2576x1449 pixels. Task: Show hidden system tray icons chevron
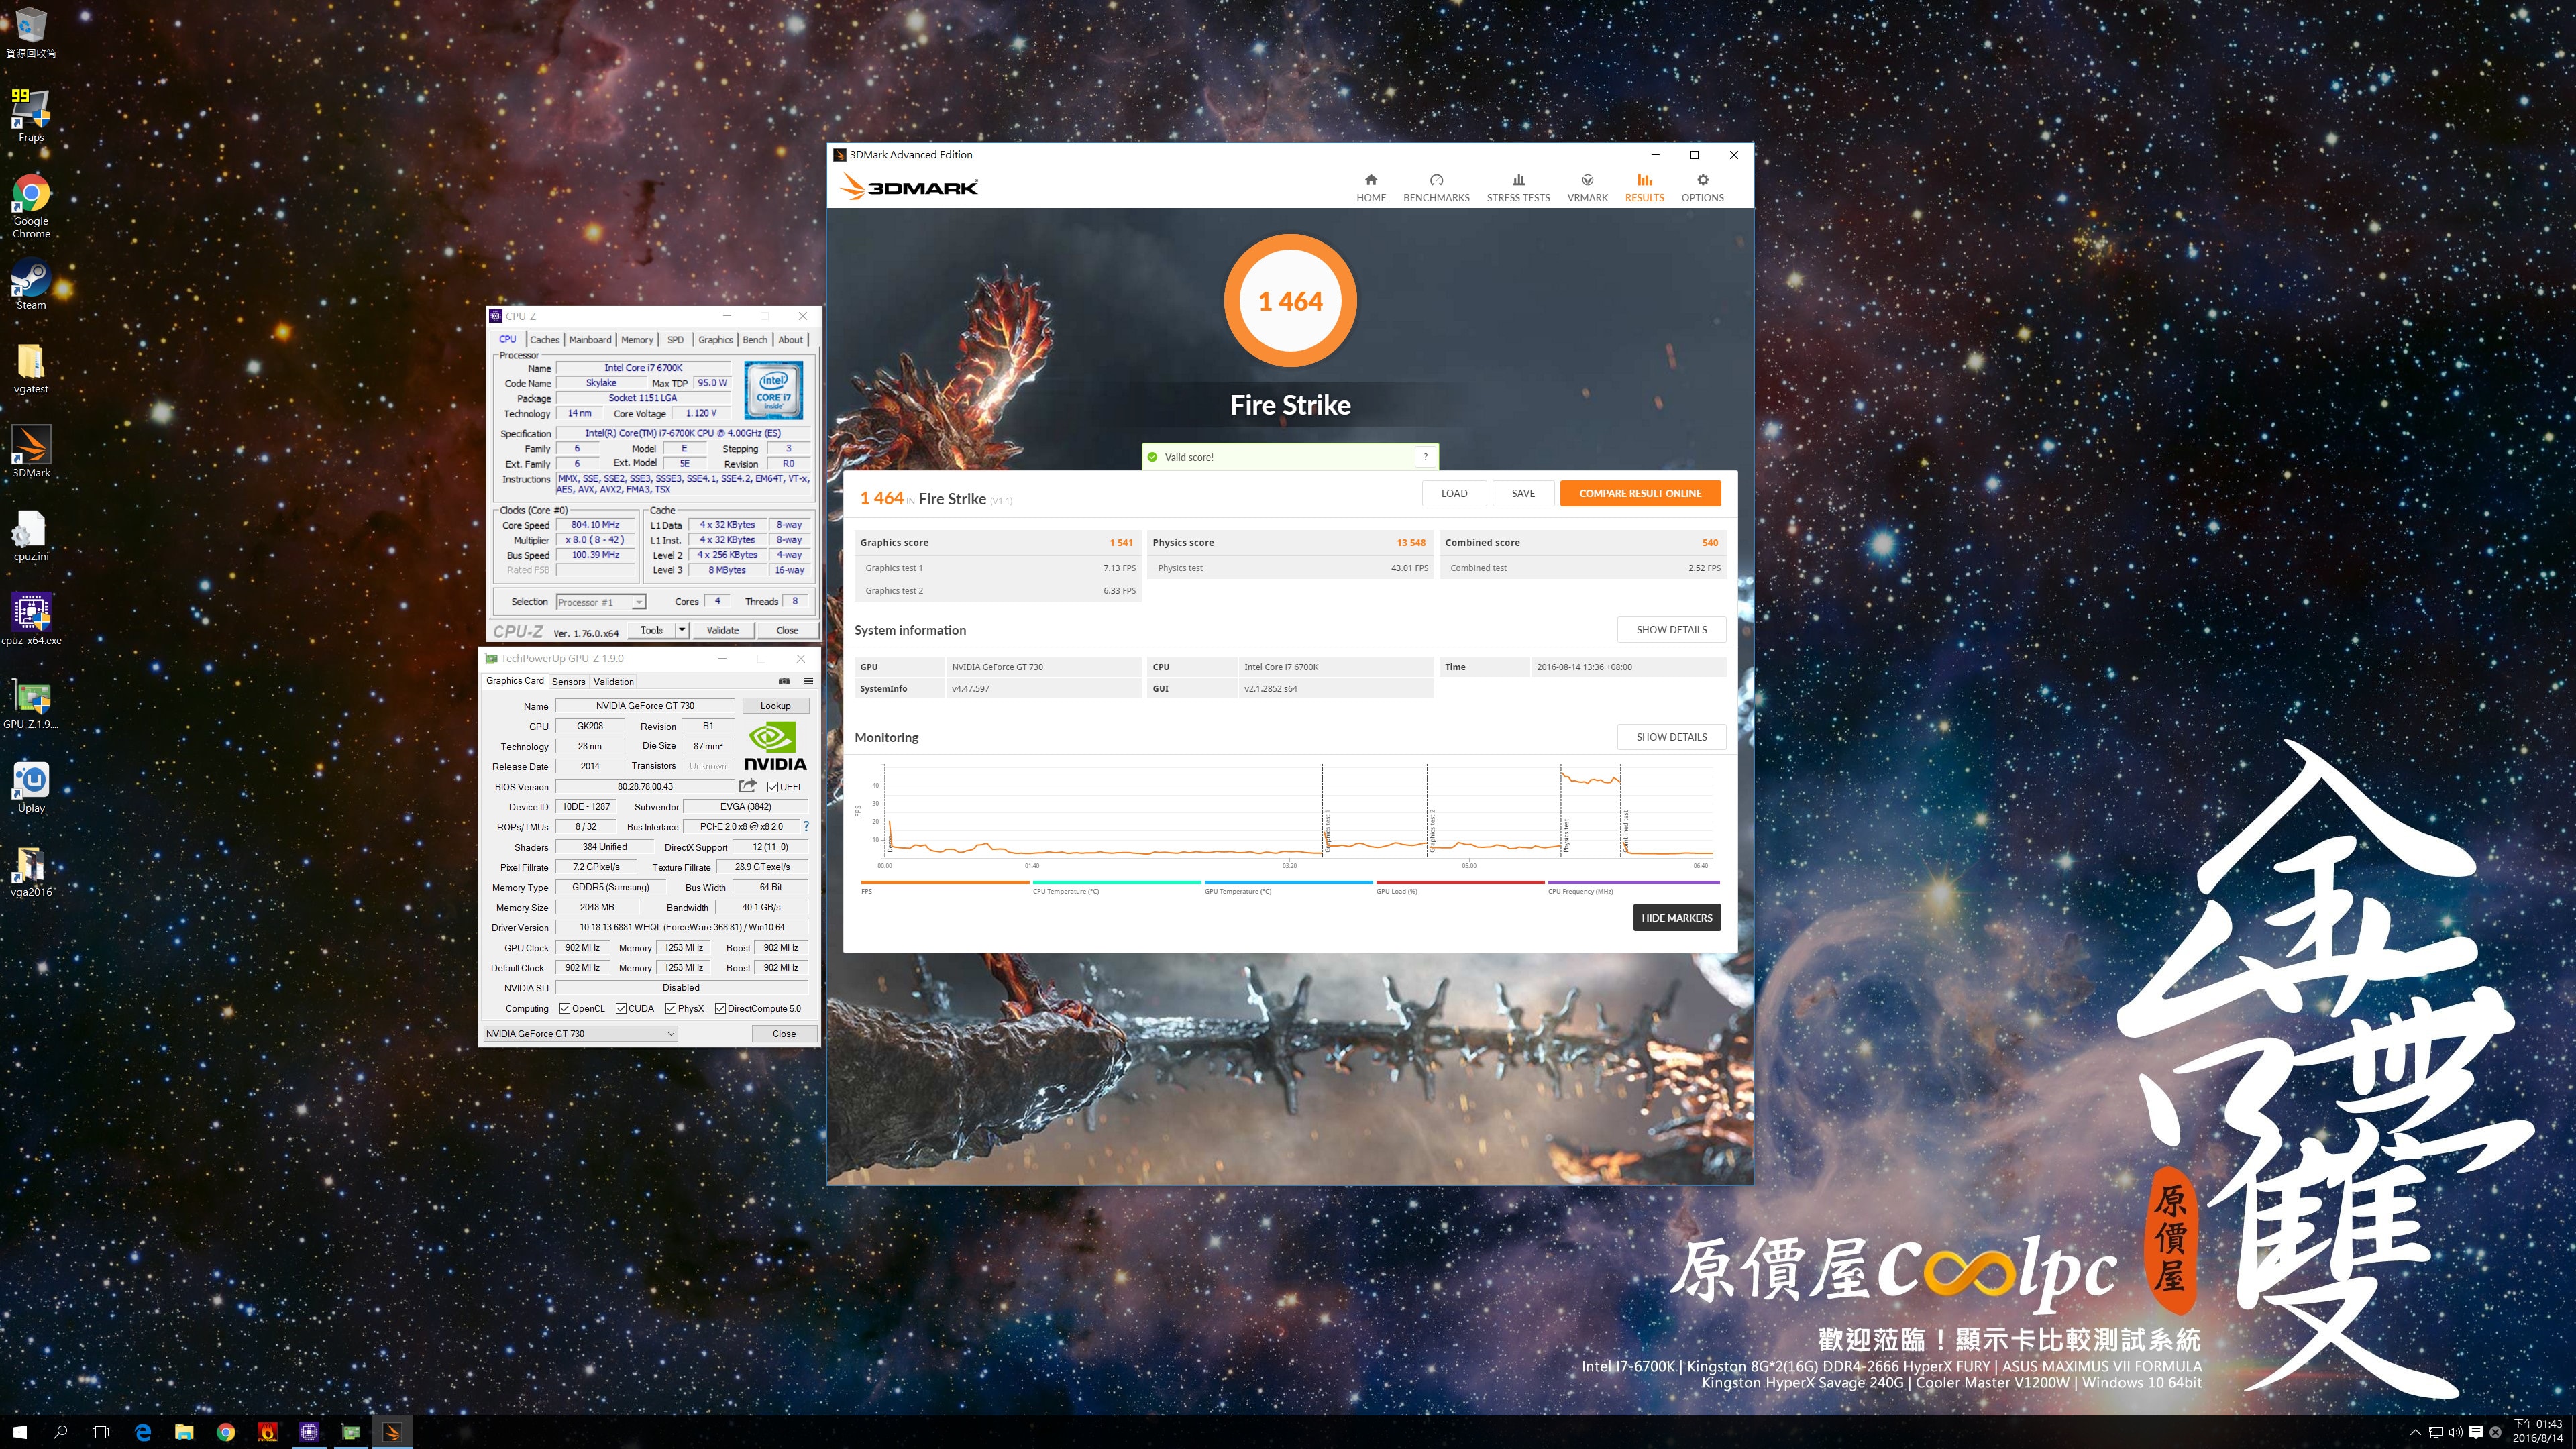point(2415,1432)
